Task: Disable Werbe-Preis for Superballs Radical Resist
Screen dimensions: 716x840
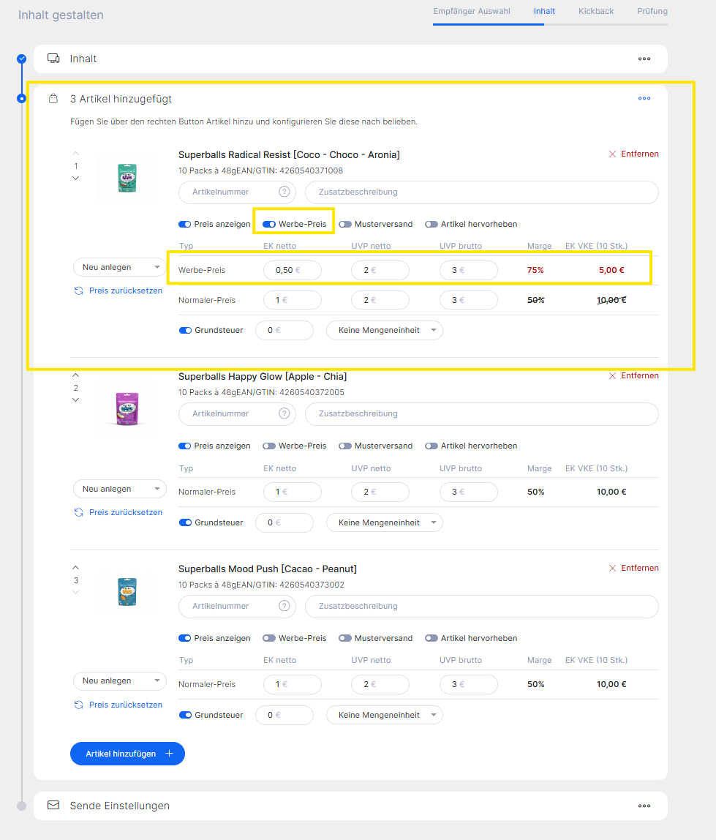Action: point(269,224)
